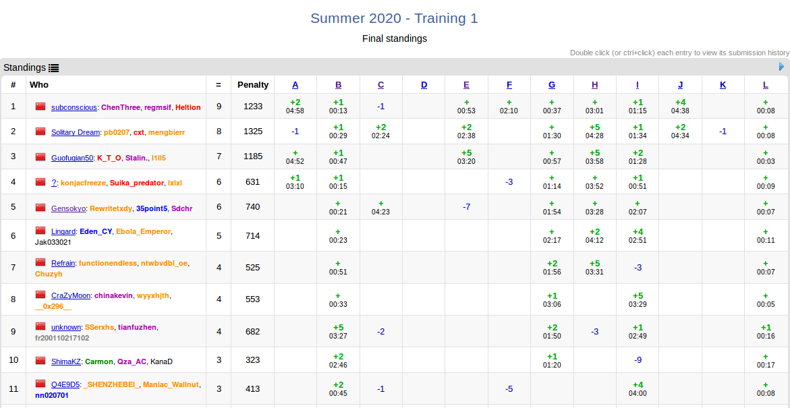Click the flag icon next to Lingard
Viewport: 790px width, 408px height.
(x=40, y=231)
